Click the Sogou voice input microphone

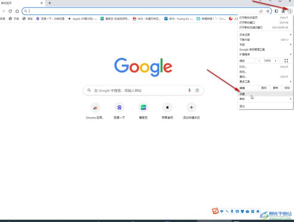coord(232,211)
